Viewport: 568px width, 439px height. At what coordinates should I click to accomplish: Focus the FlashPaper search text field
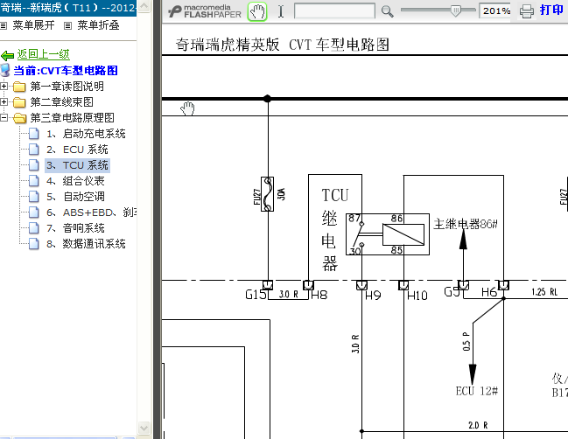point(334,10)
